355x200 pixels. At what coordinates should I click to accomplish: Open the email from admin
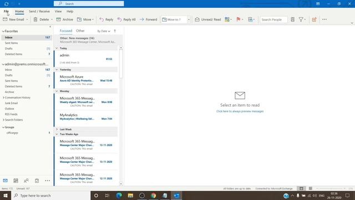pos(86,59)
